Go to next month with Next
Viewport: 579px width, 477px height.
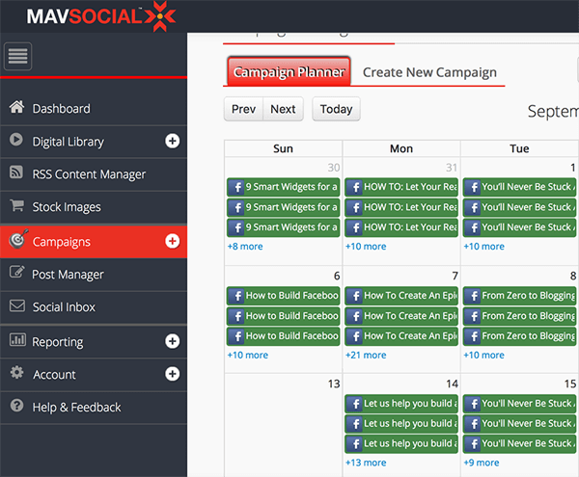[283, 109]
